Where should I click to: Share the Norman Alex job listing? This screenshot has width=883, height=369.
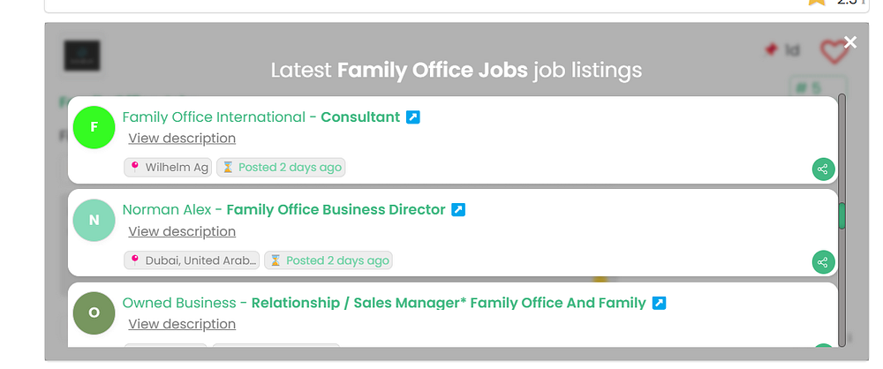(823, 262)
